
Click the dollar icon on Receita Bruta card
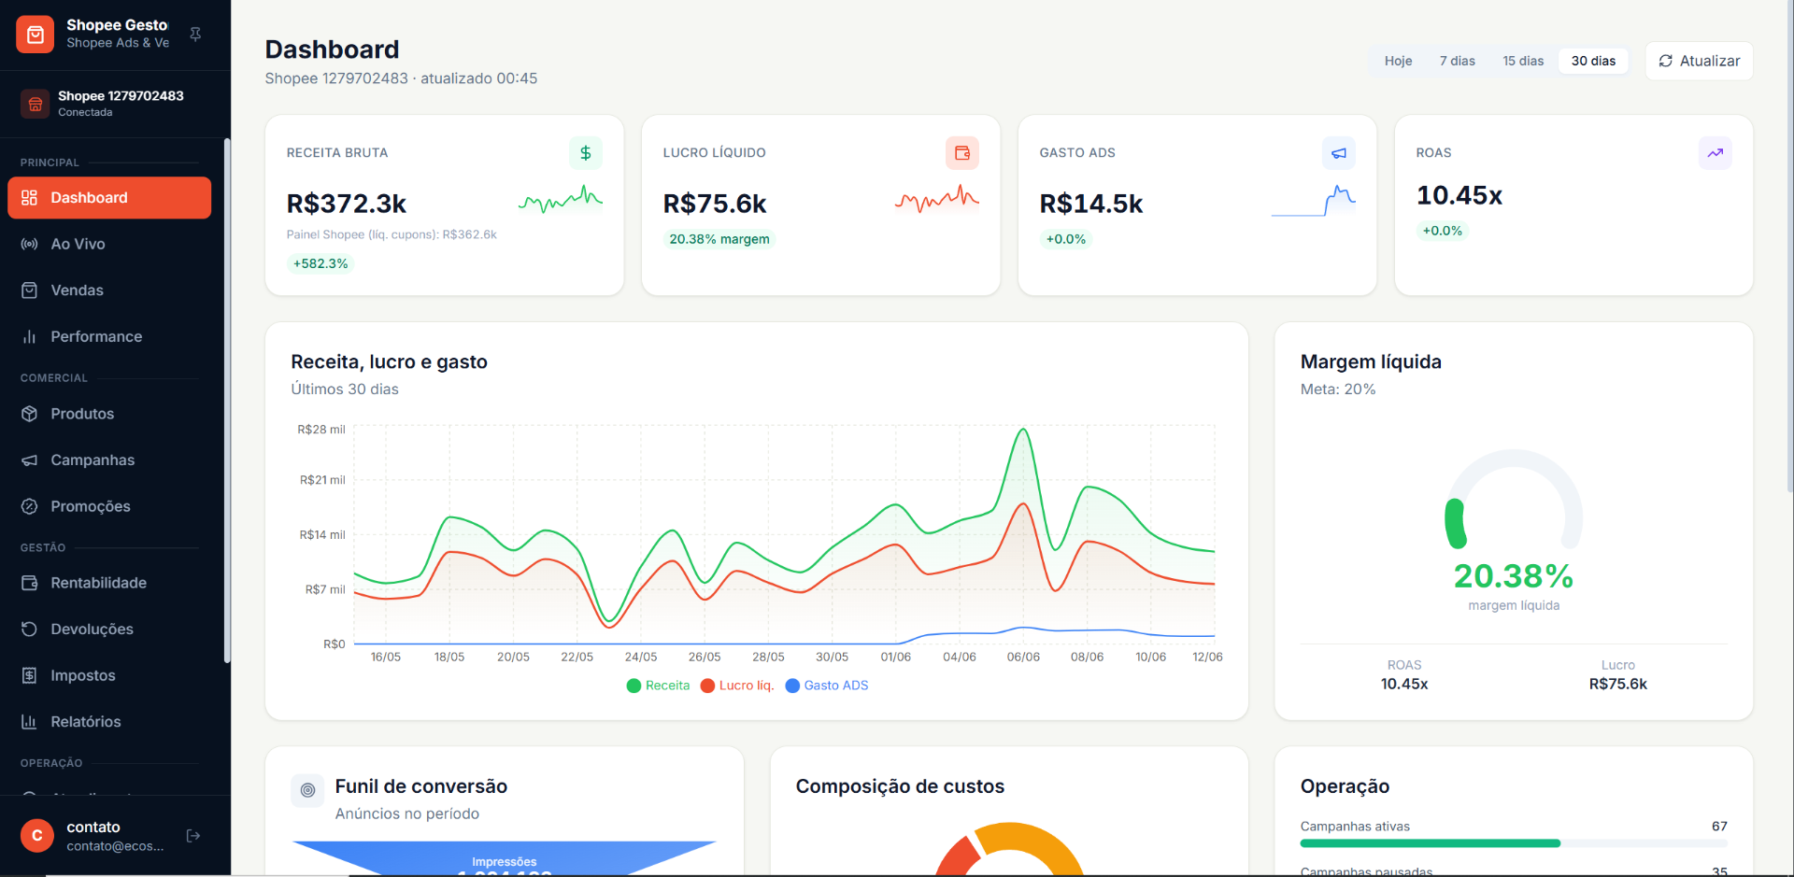pos(586,153)
